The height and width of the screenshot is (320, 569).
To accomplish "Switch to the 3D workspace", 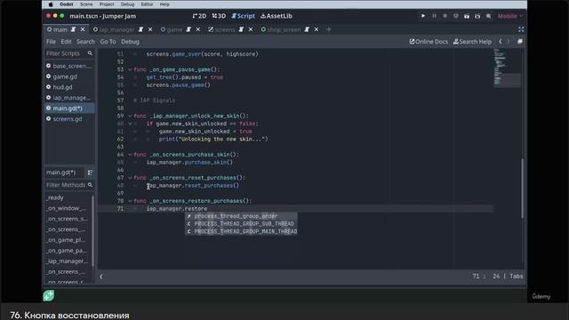I will point(219,16).
